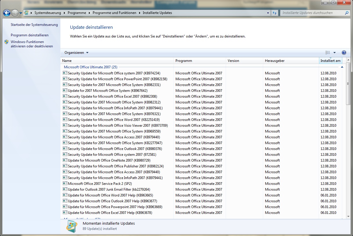Viewport: 353px width, 236px height.
Task: Click icon of Outlook 2007 update KB980376
Action: pos(65,149)
